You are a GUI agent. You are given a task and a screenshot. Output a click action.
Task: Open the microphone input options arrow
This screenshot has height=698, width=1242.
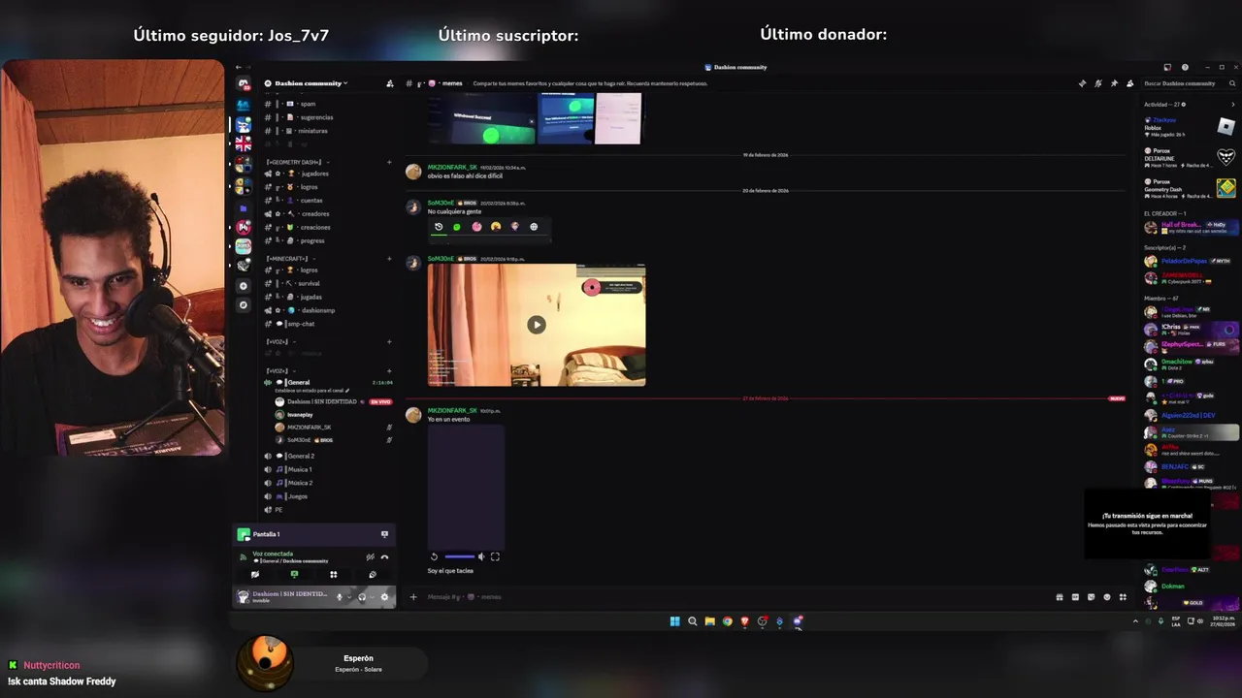pos(348,597)
